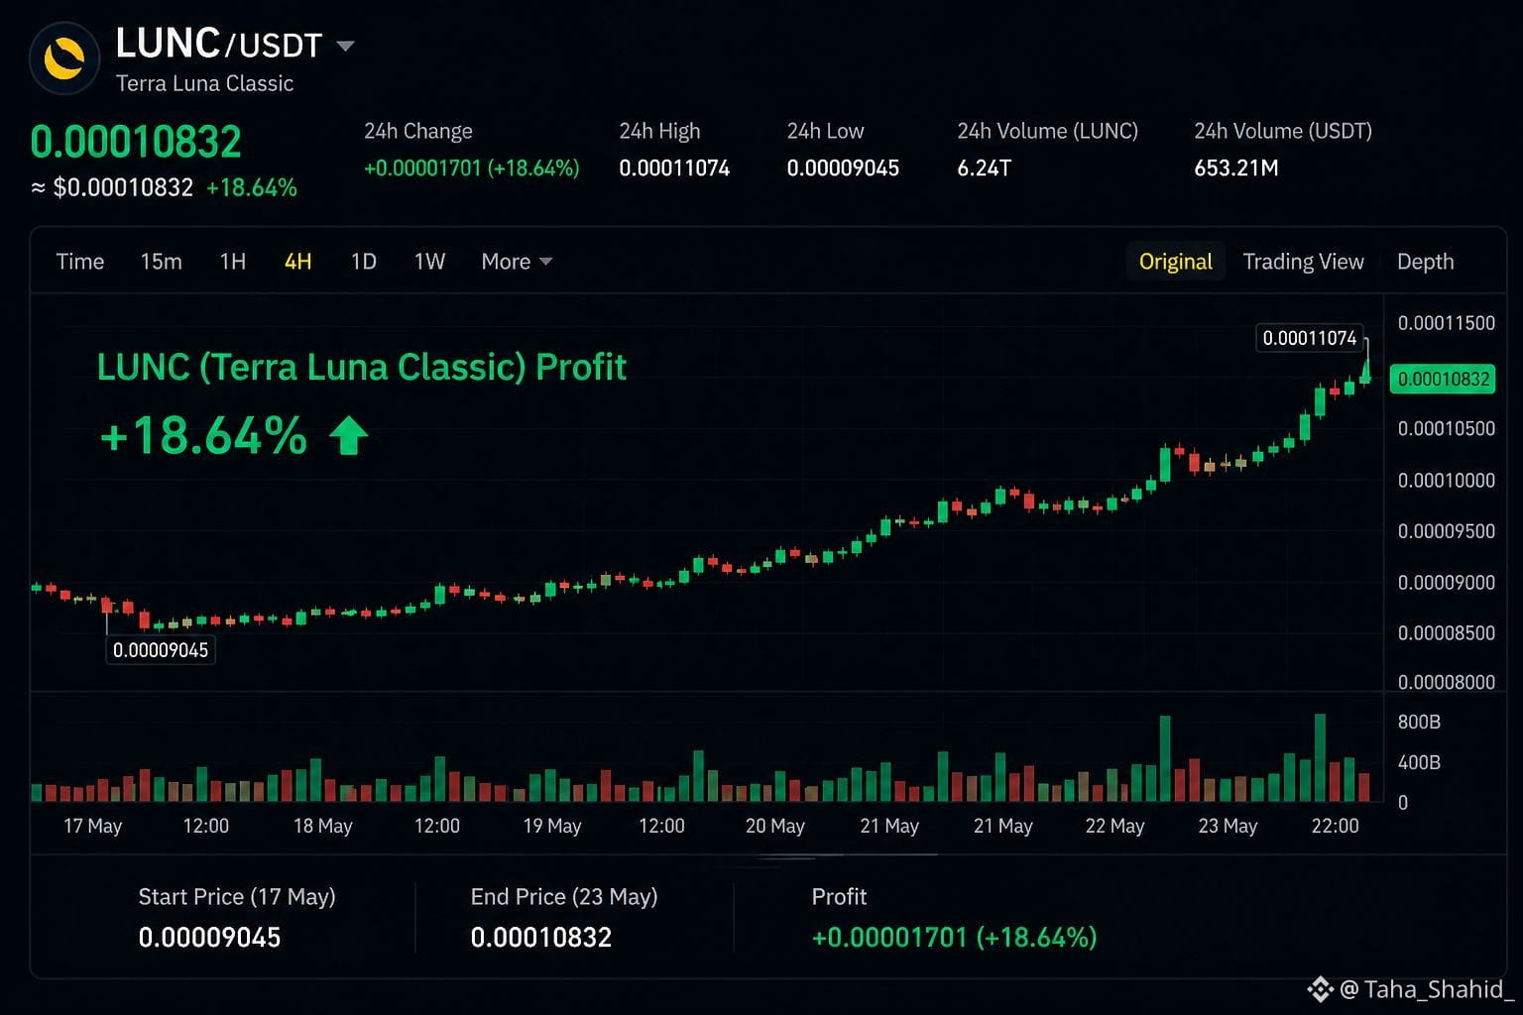Click the 0.00009045 low price label
This screenshot has height=1015, width=1523.
click(161, 650)
